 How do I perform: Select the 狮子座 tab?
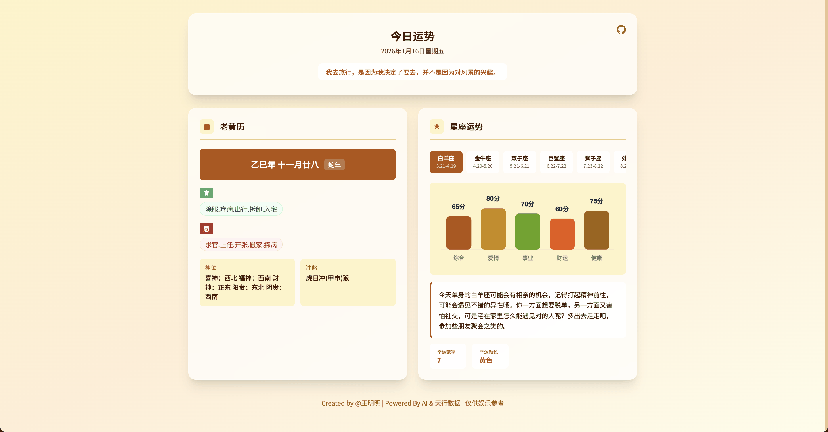tap(593, 162)
